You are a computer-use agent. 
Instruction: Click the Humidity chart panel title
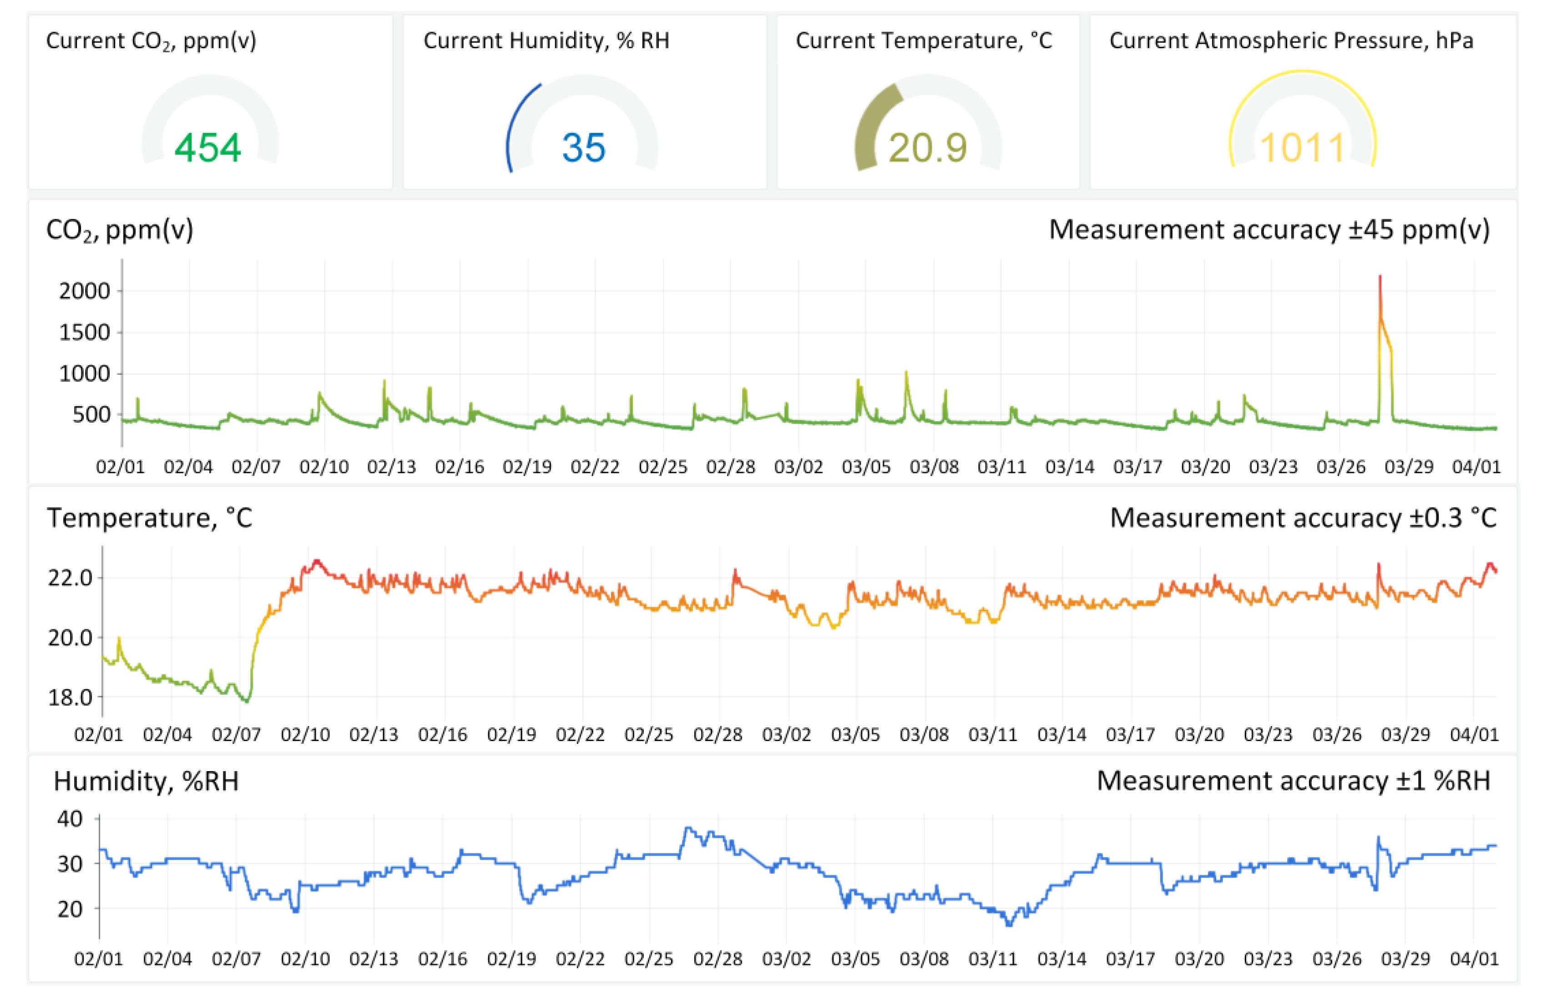coord(146,782)
